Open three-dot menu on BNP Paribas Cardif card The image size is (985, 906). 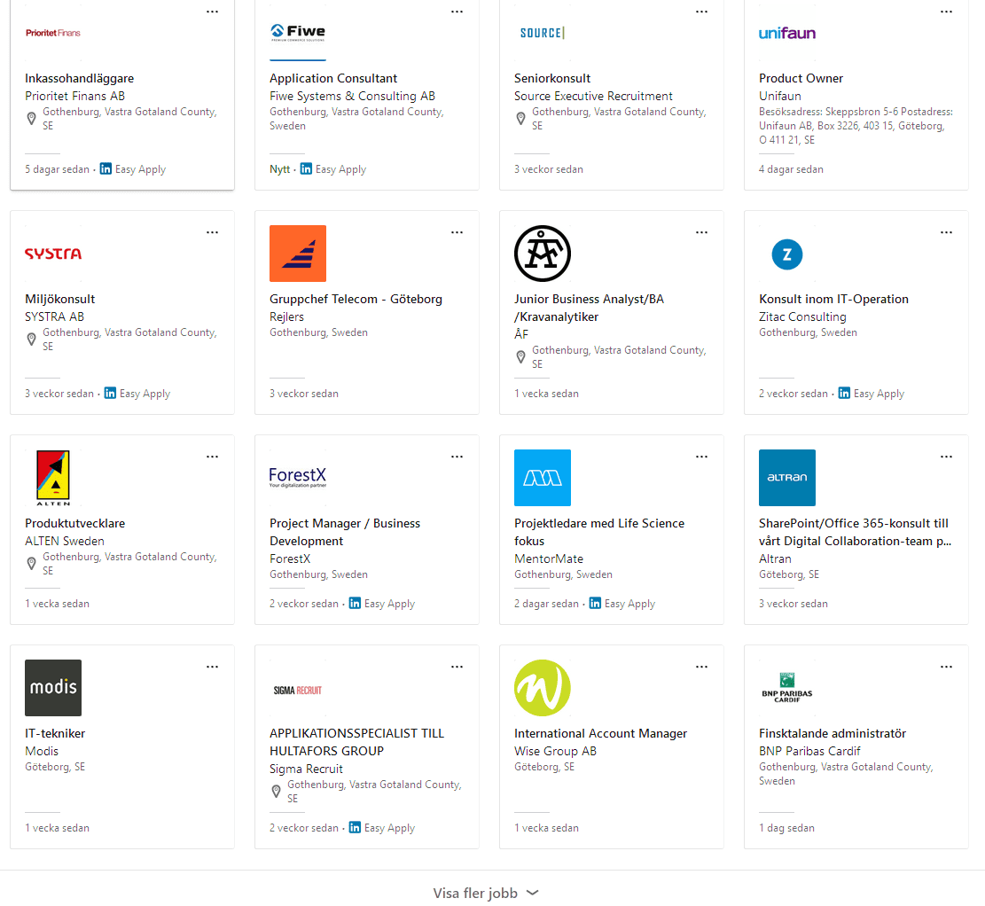tap(946, 667)
